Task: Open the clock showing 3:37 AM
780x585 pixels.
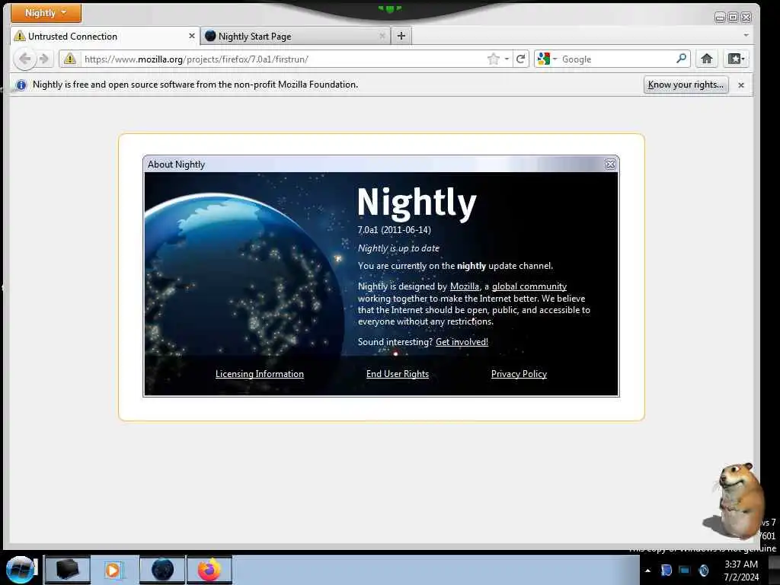Action: 741,571
